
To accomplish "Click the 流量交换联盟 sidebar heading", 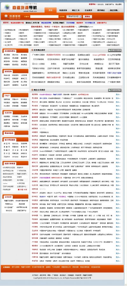I will (x=10, y=163).
